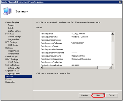Click the TaskSequenceUsername label

51,56
